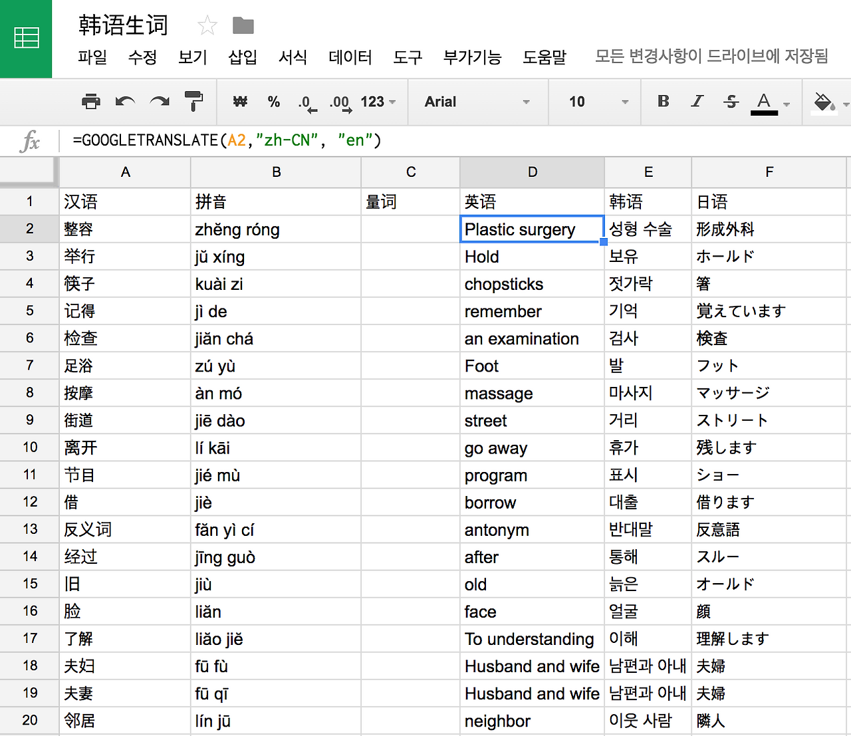The height and width of the screenshot is (736, 851).
Task: Click cell containing 젓가락
Action: [648, 284]
